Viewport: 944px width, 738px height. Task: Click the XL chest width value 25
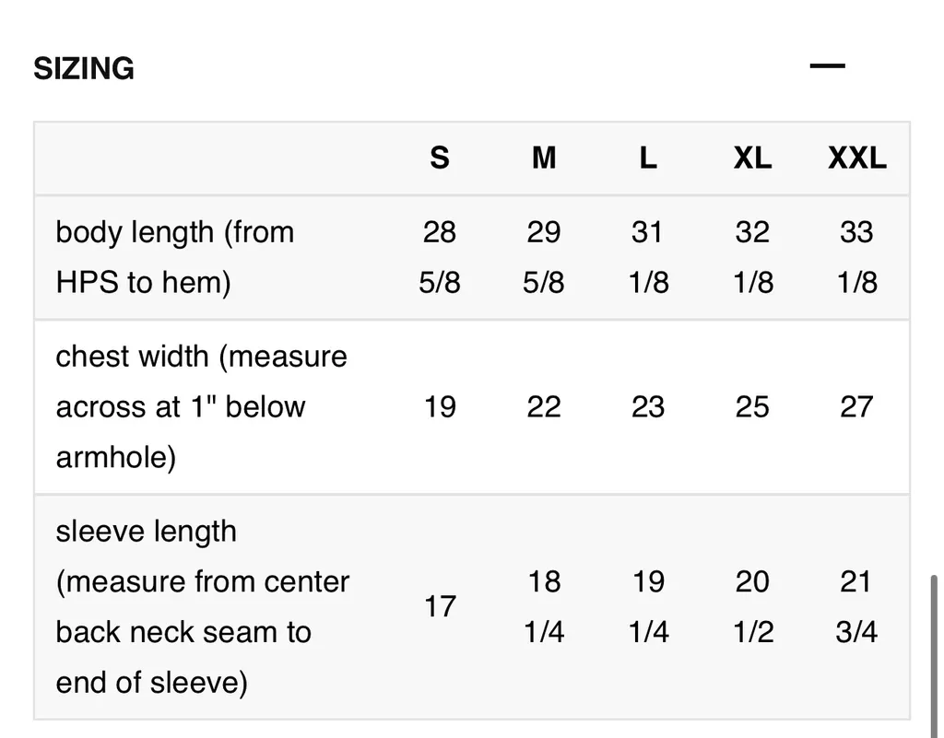(x=752, y=406)
